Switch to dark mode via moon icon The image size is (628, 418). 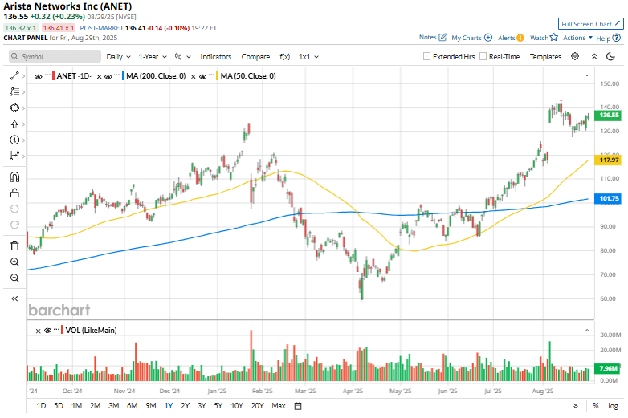click(610, 56)
